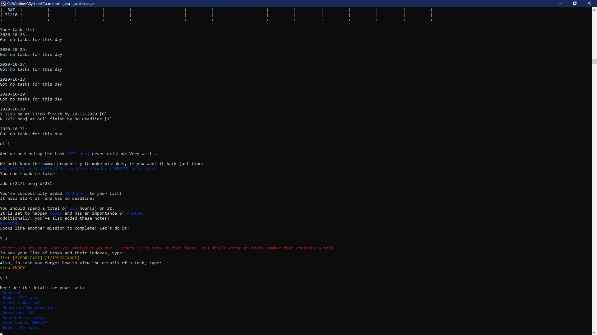Screen dimensions: 597x335
Task: Click the yellow 'view INDEX' command hint
Action: point(12,268)
